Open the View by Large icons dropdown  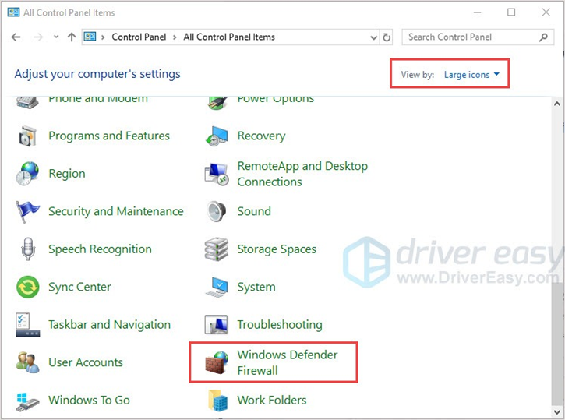(x=471, y=75)
